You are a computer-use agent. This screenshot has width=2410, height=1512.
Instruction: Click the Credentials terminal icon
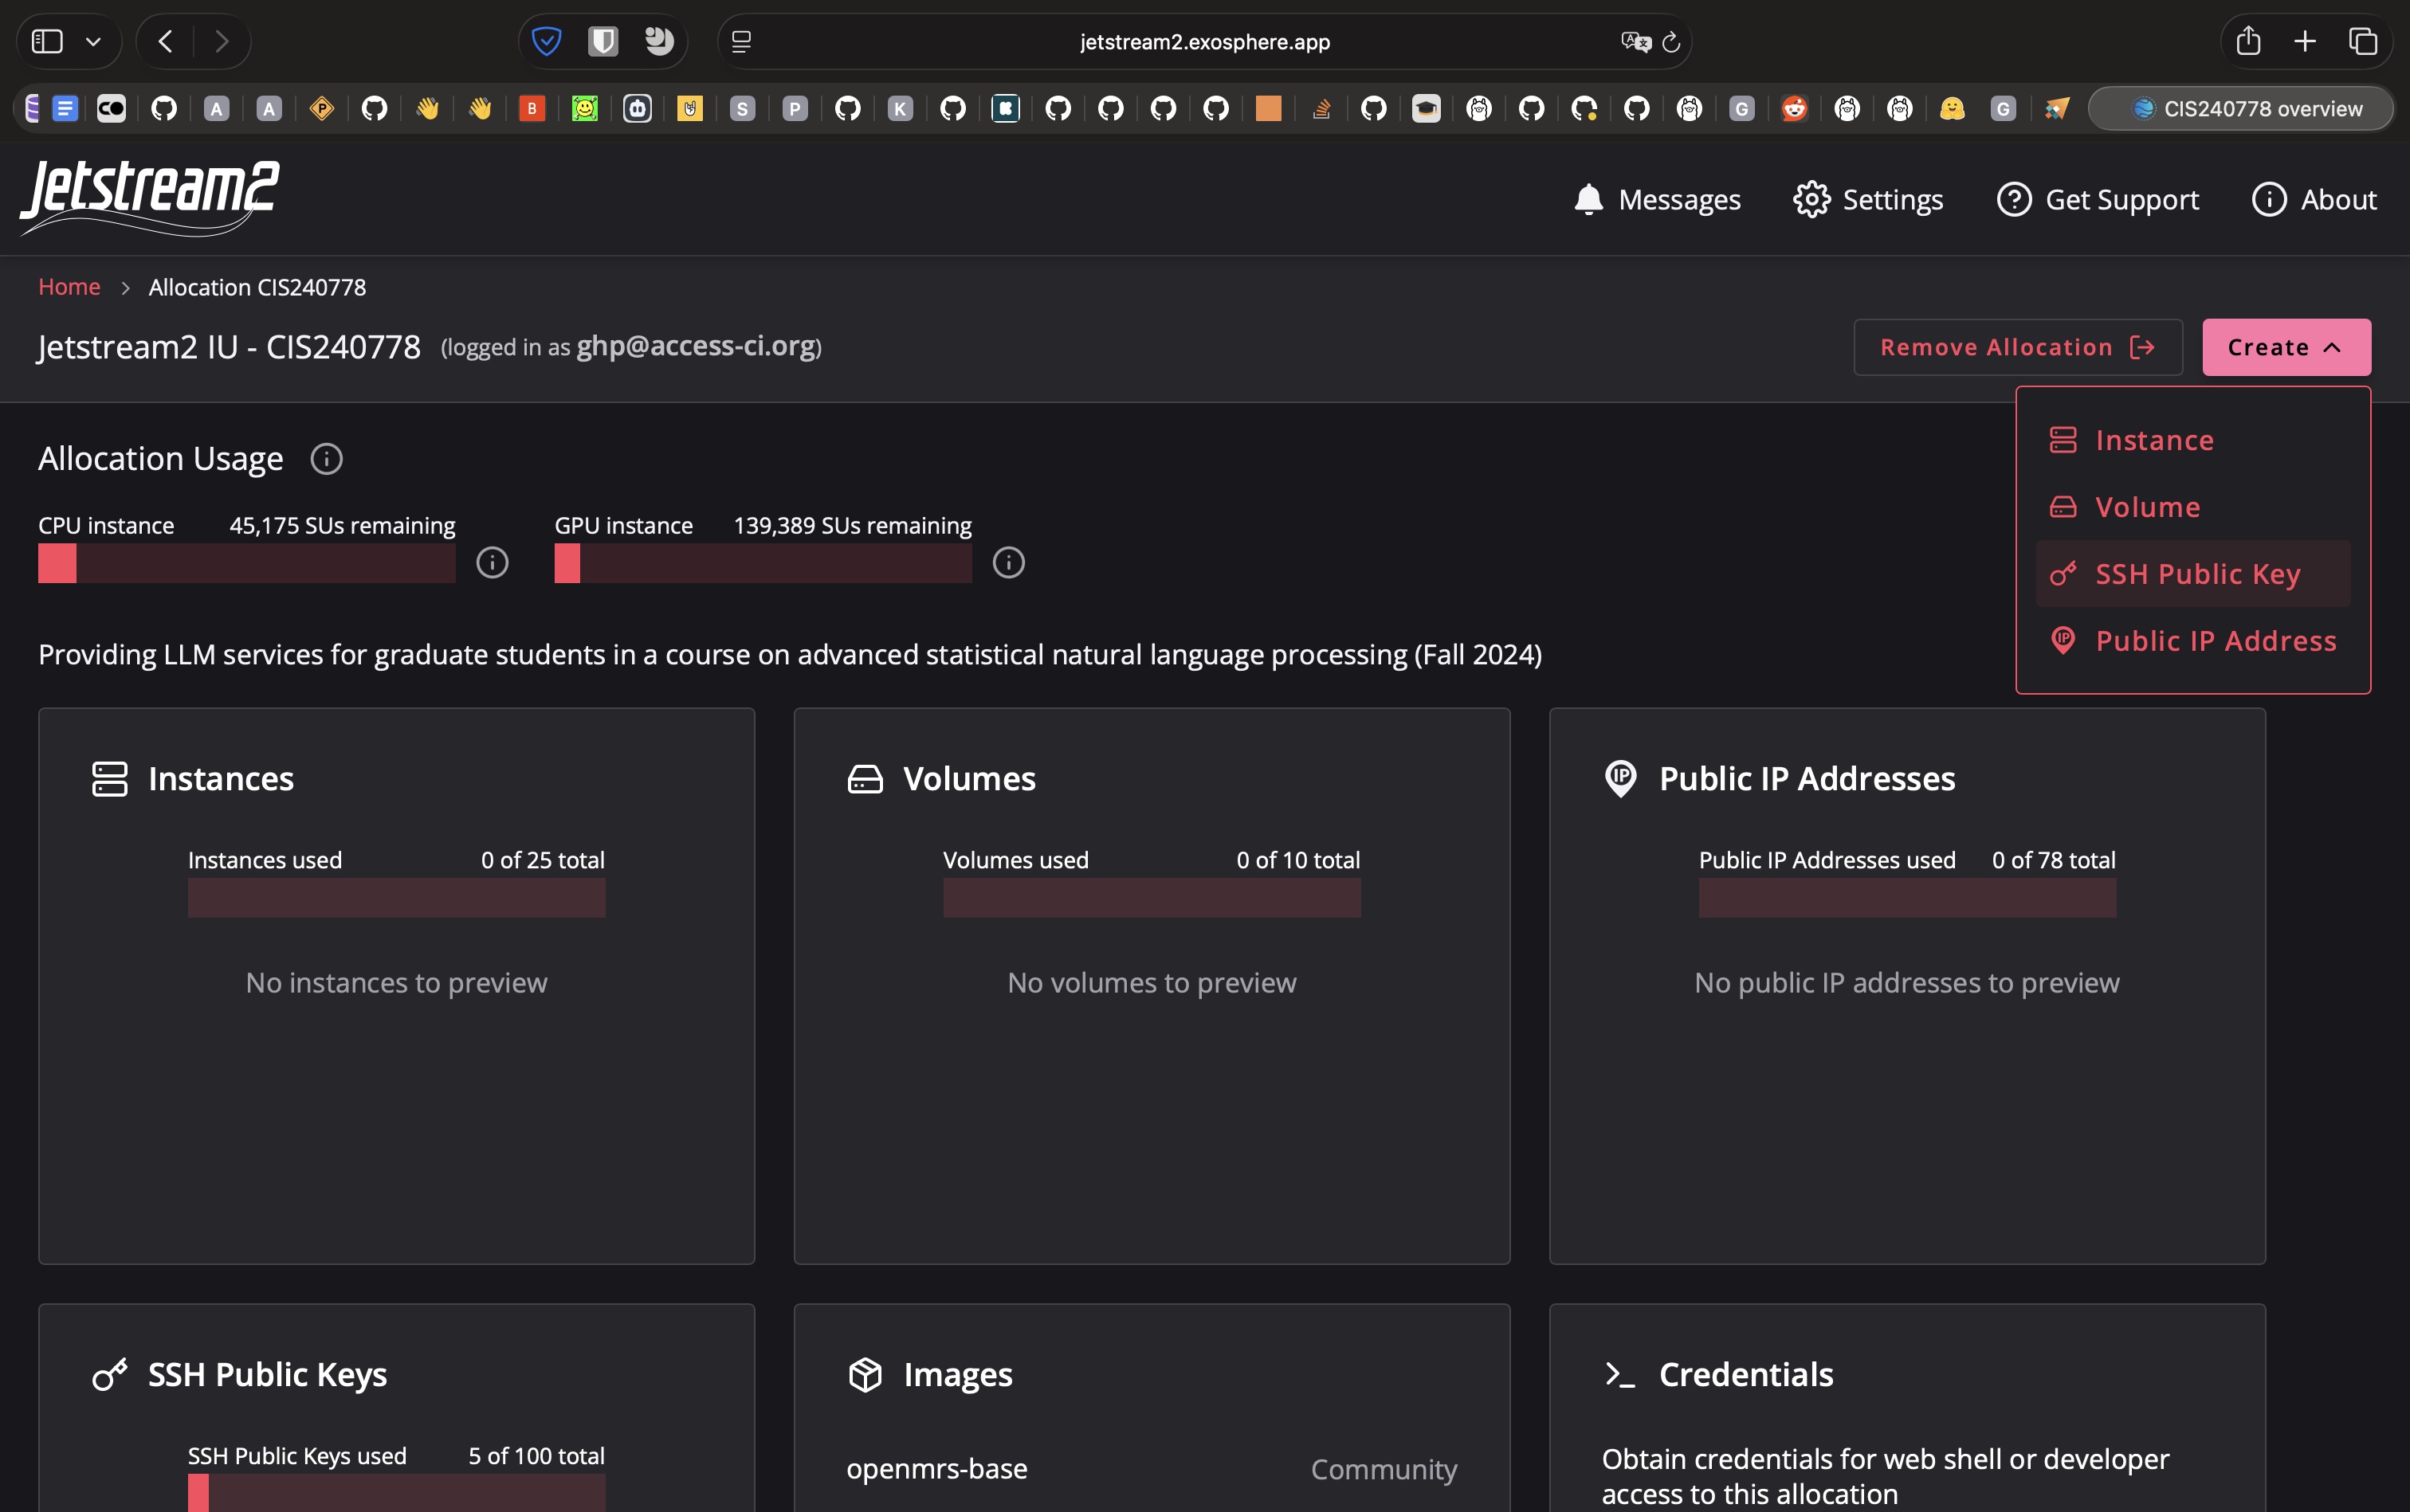pos(1619,1375)
